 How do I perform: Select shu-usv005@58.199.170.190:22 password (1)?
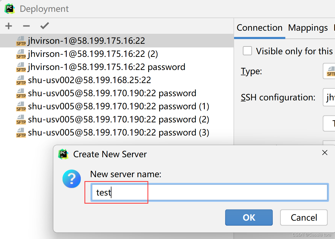point(117,106)
